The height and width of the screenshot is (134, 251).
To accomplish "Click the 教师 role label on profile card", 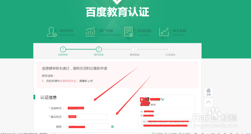I will point(153,105).
